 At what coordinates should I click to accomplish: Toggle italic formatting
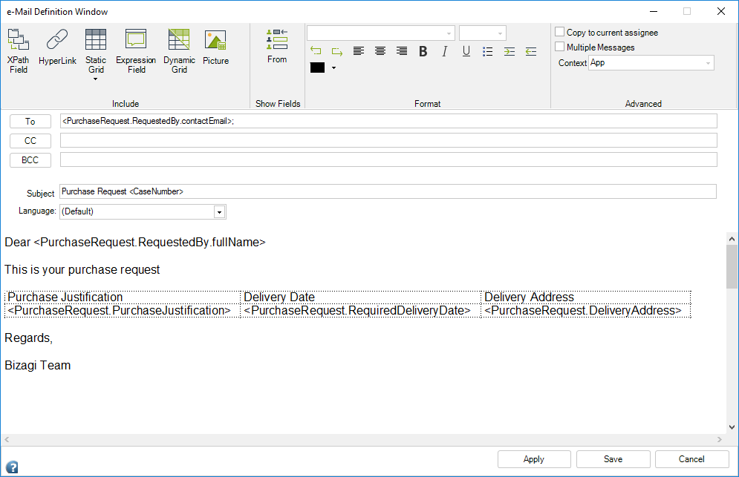(x=444, y=51)
